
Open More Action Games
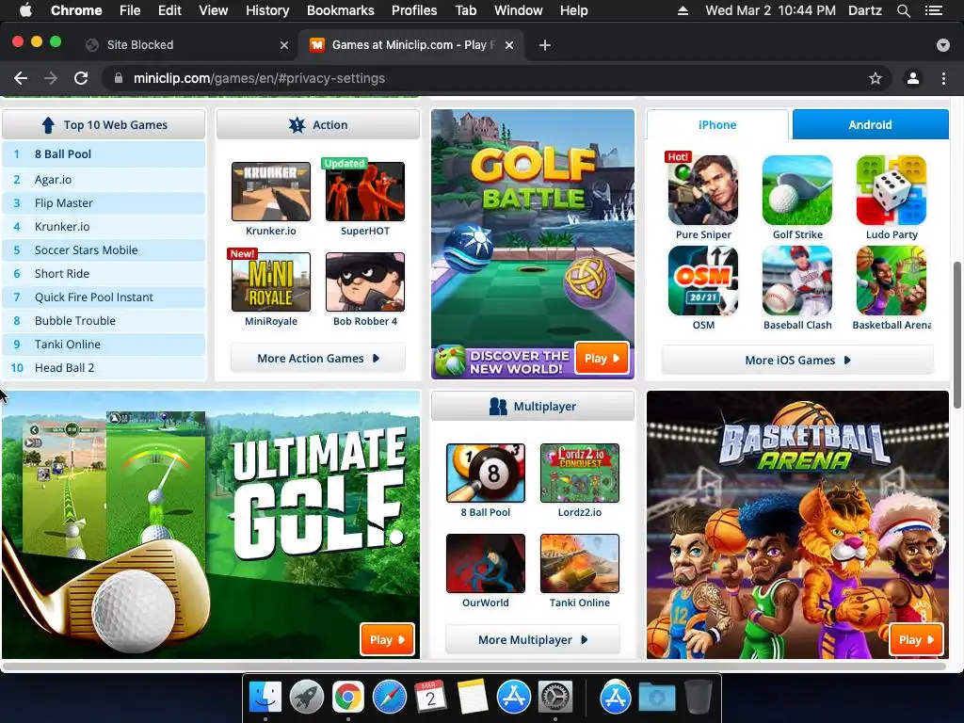click(318, 359)
